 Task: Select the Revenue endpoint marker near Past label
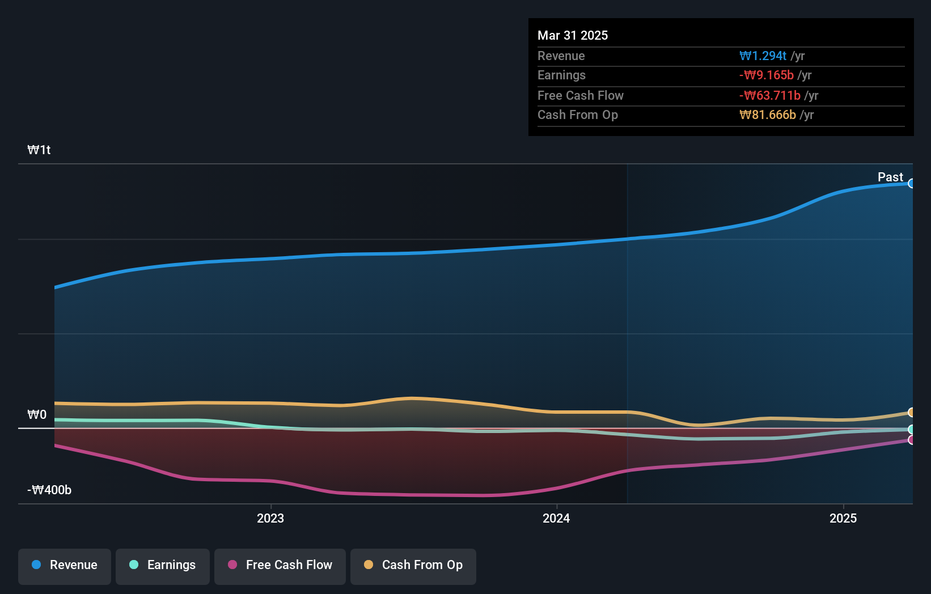click(912, 183)
